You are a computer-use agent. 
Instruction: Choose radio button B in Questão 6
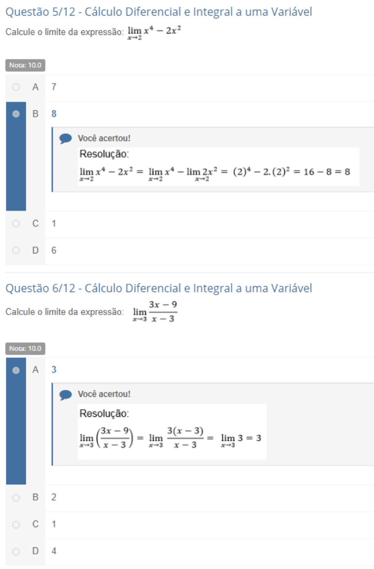(x=16, y=497)
